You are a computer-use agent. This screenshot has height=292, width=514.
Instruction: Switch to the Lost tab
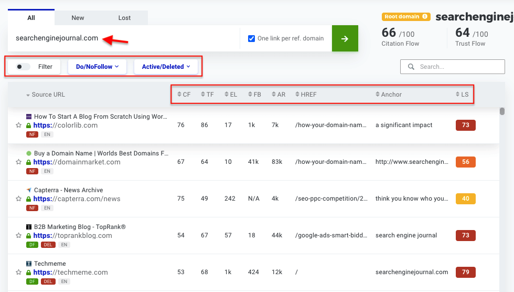click(x=124, y=18)
